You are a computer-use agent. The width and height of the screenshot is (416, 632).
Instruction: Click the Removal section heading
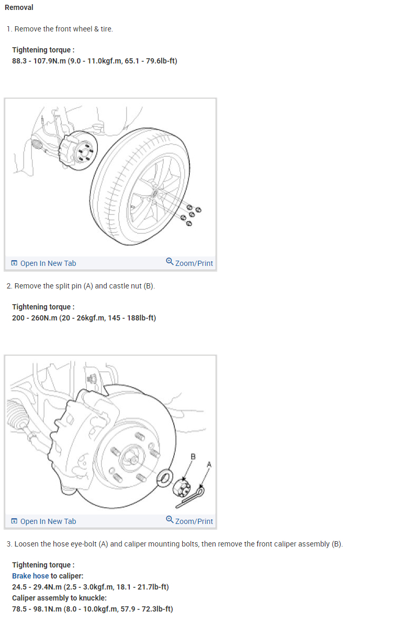tap(19, 8)
